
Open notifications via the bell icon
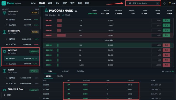[164, 3]
